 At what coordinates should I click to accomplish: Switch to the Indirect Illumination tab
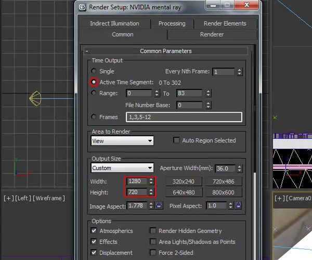click(x=114, y=23)
